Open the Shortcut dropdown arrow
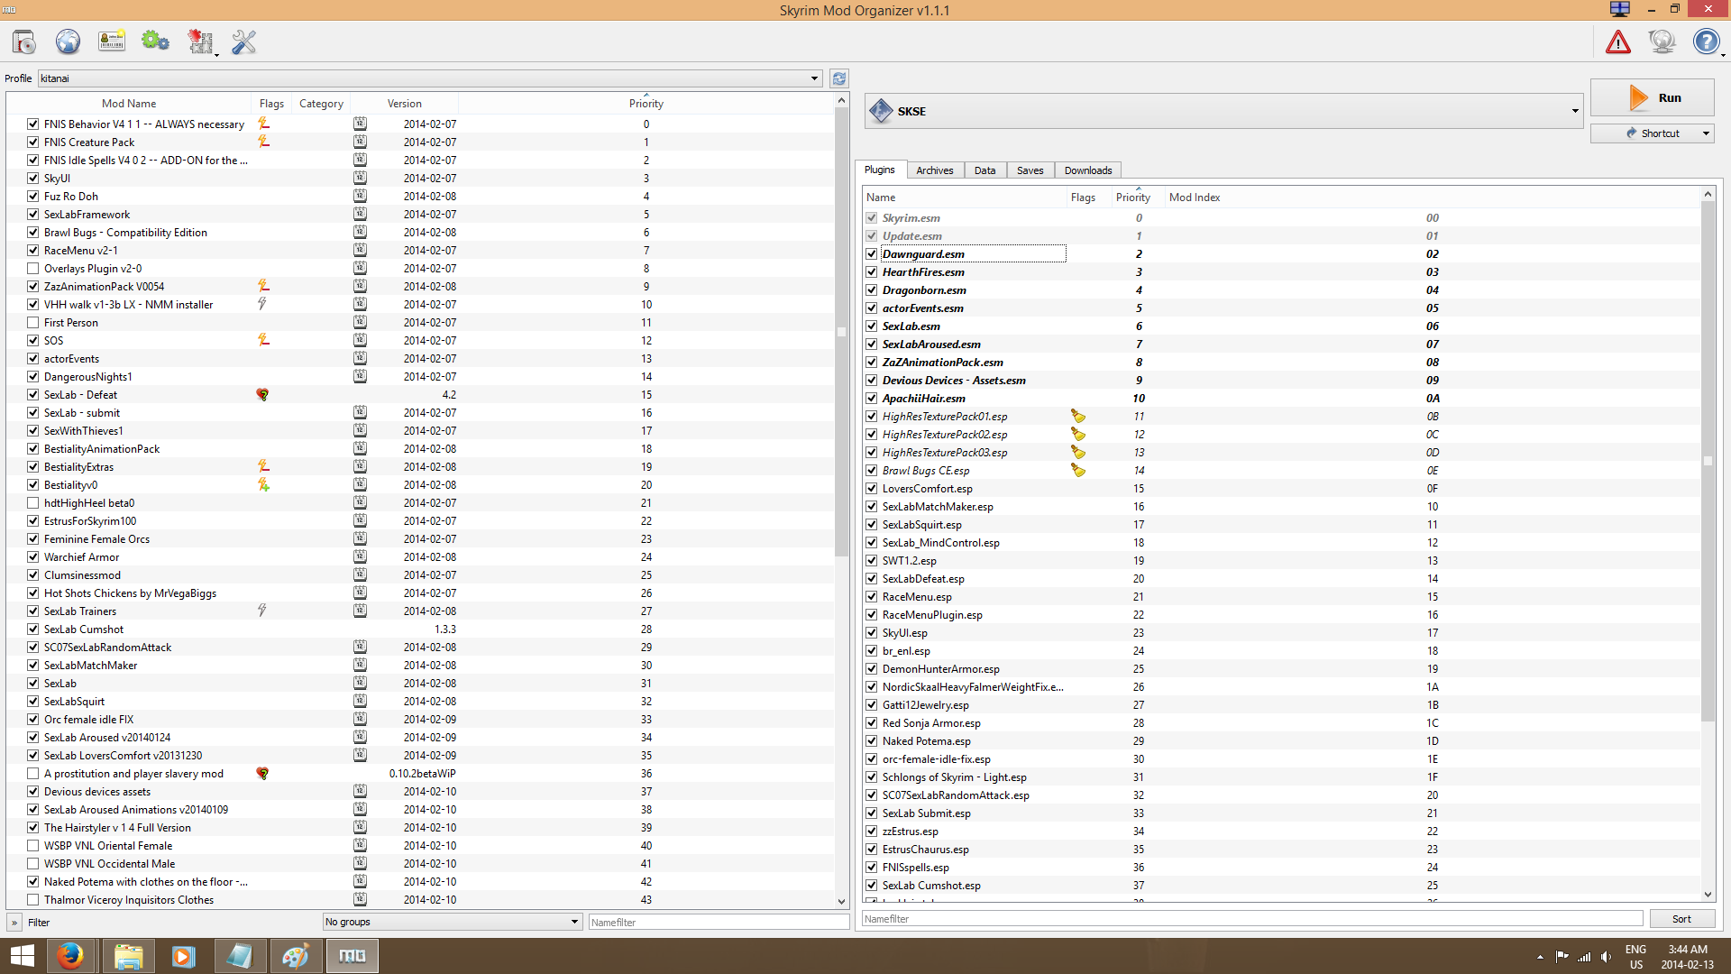1731x974 pixels. (x=1706, y=133)
